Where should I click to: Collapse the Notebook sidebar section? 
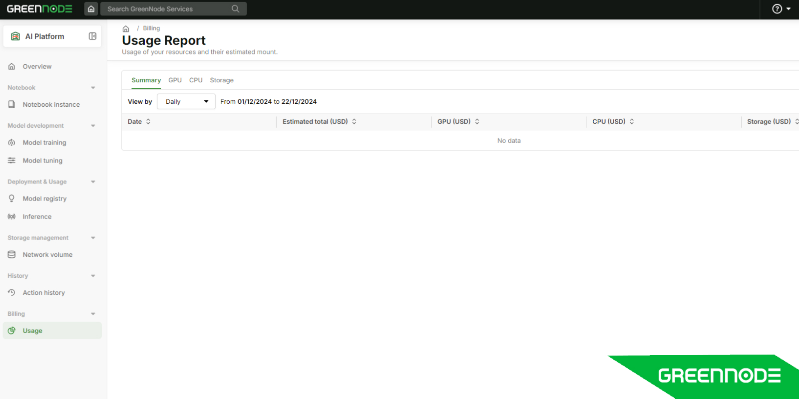click(93, 88)
